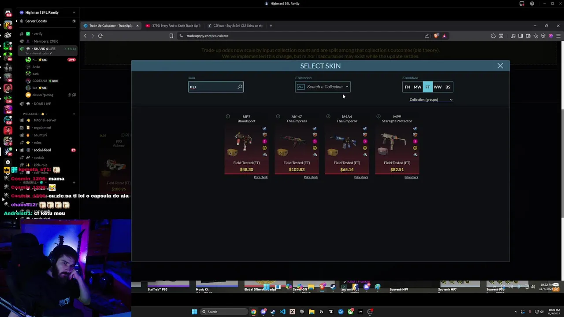Open info icon for MP9 Starlight Protector
The image size is (564, 317).
pos(378,116)
